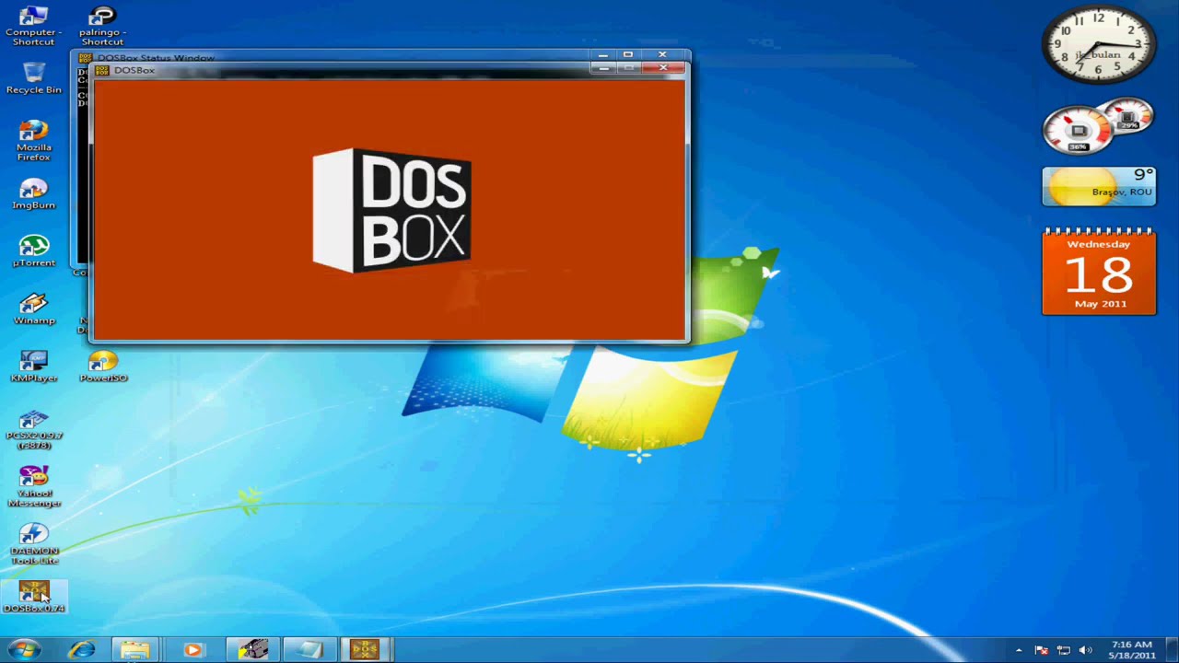Click the DOSBox window title bar icon
This screenshot has width=1179, height=663.
point(102,70)
